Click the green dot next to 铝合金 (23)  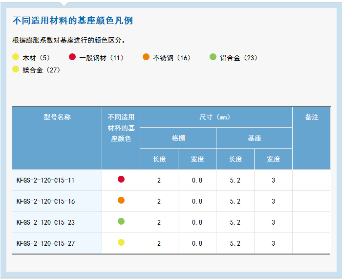coord(213,57)
